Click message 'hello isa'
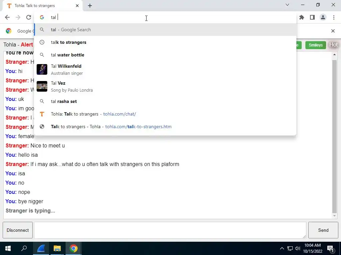Image resolution: width=341 pixels, height=255 pixels. click(x=28, y=155)
